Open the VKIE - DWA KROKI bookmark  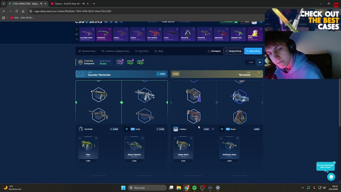pos(22,18)
